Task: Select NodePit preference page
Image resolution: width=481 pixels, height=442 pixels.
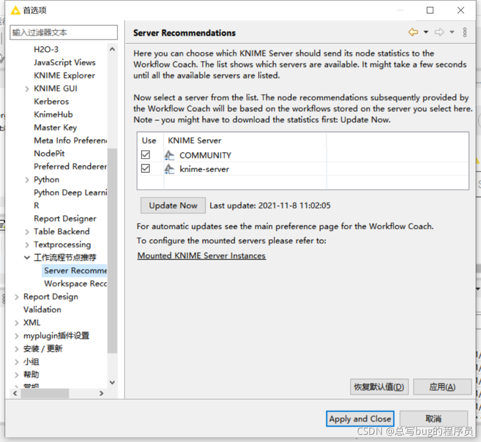Action: coord(49,154)
